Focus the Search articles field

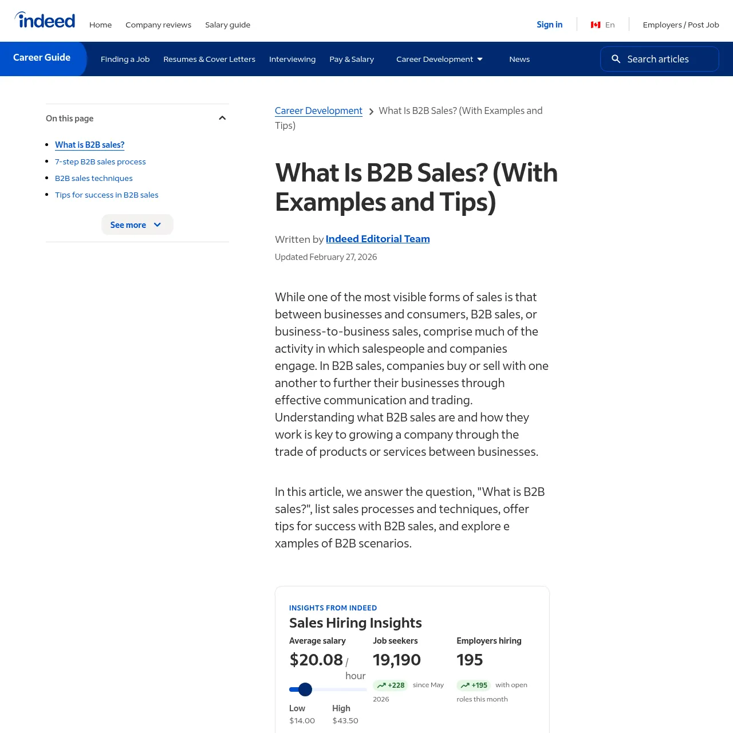click(659, 59)
